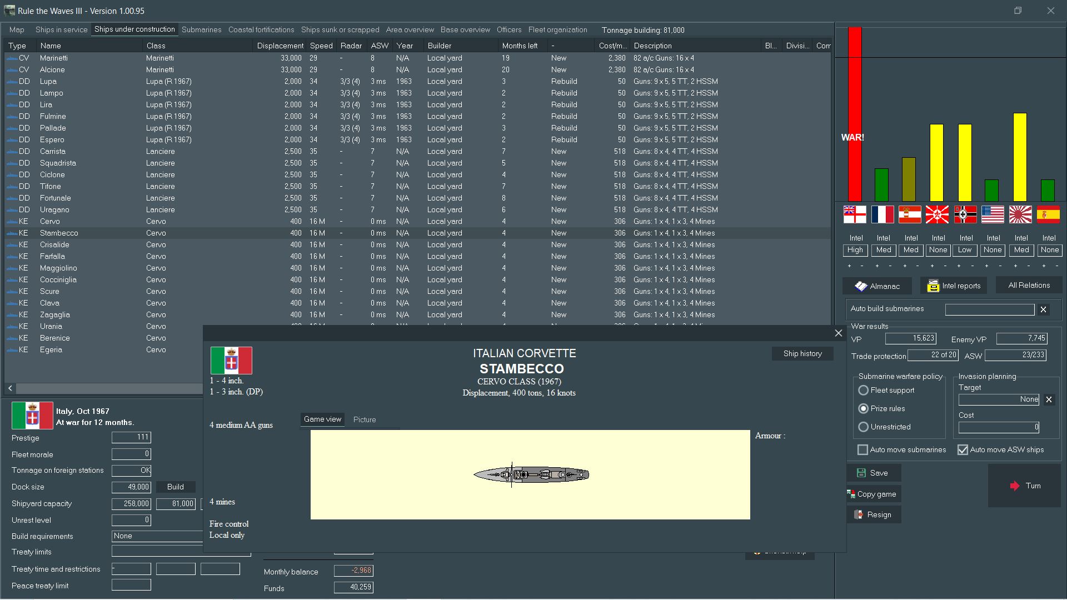Switch to Ships in service tab
The height and width of the screenshot is (600, 1067).
[x=61, y=30]
